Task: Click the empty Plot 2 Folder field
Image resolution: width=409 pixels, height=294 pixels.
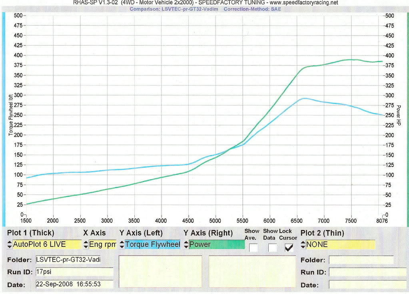Action: pyautogui.click(x=361, y=260)
